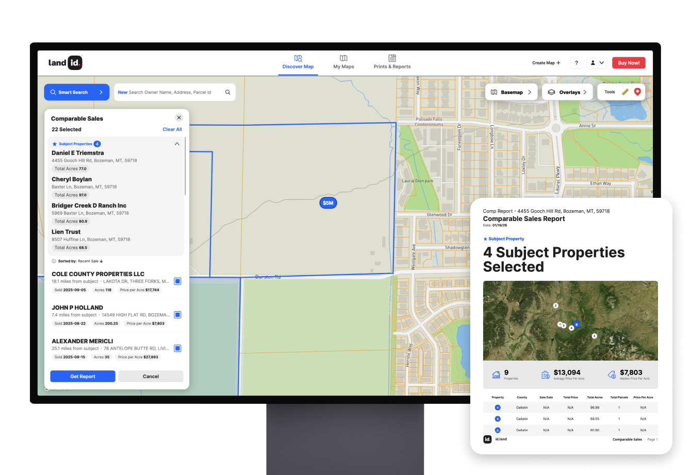Image resolution: width=691 pixels, height=475 pixels.
Task: Click the Cancel button
Action: [151, 377]
